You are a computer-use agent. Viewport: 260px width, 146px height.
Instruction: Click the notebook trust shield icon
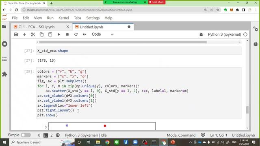pyautogui.click(x=203, y=135)
